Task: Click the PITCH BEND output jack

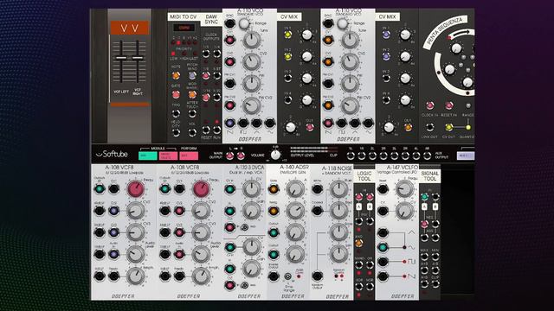Action: click(192, 75)
